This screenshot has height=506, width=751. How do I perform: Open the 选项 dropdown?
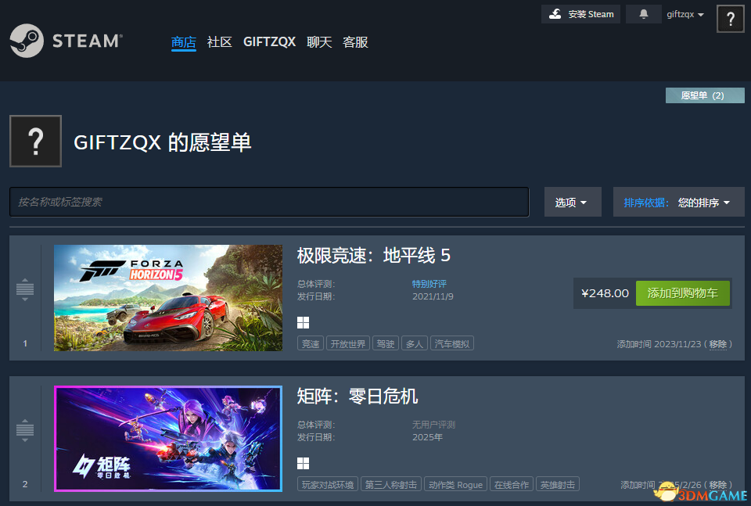point(573,202)
